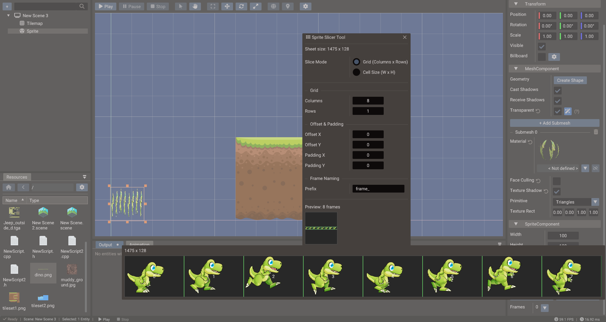Open resources settings gear icon

[x=82, y=187]
